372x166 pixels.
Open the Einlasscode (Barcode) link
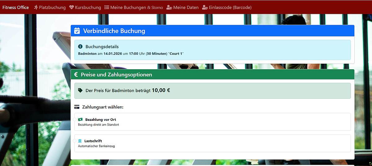[x=230, y=7]
